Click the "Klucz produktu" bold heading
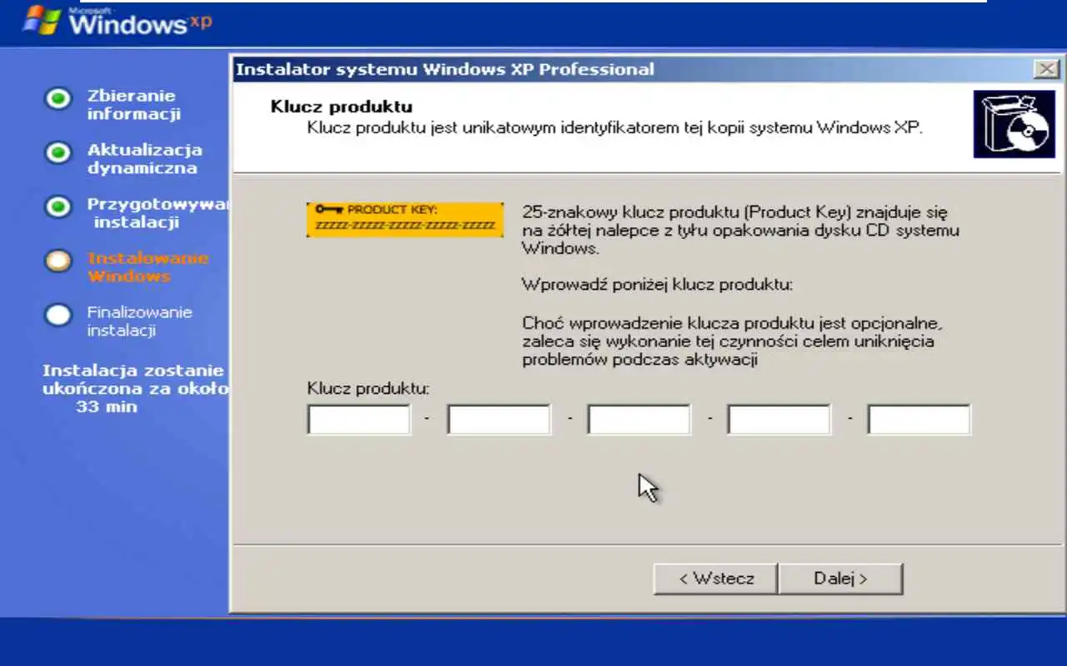 click(x=342, y=107)
